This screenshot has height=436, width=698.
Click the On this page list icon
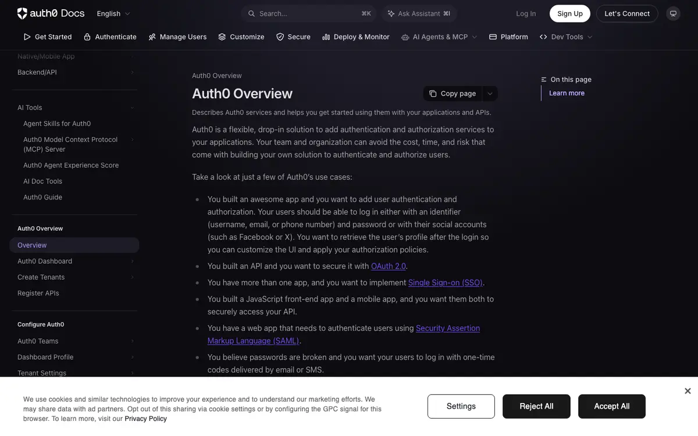(544, 80)
